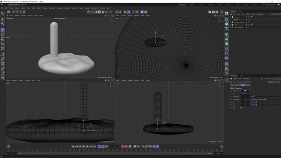This screenshot has width=281, height=158.
Task: Switch to the Basic tab in Attributes
Action: point(232,85)
